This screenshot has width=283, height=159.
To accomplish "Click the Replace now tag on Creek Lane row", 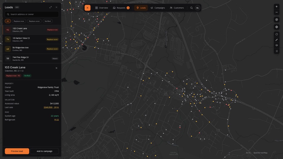I will (x=52, y=30).
